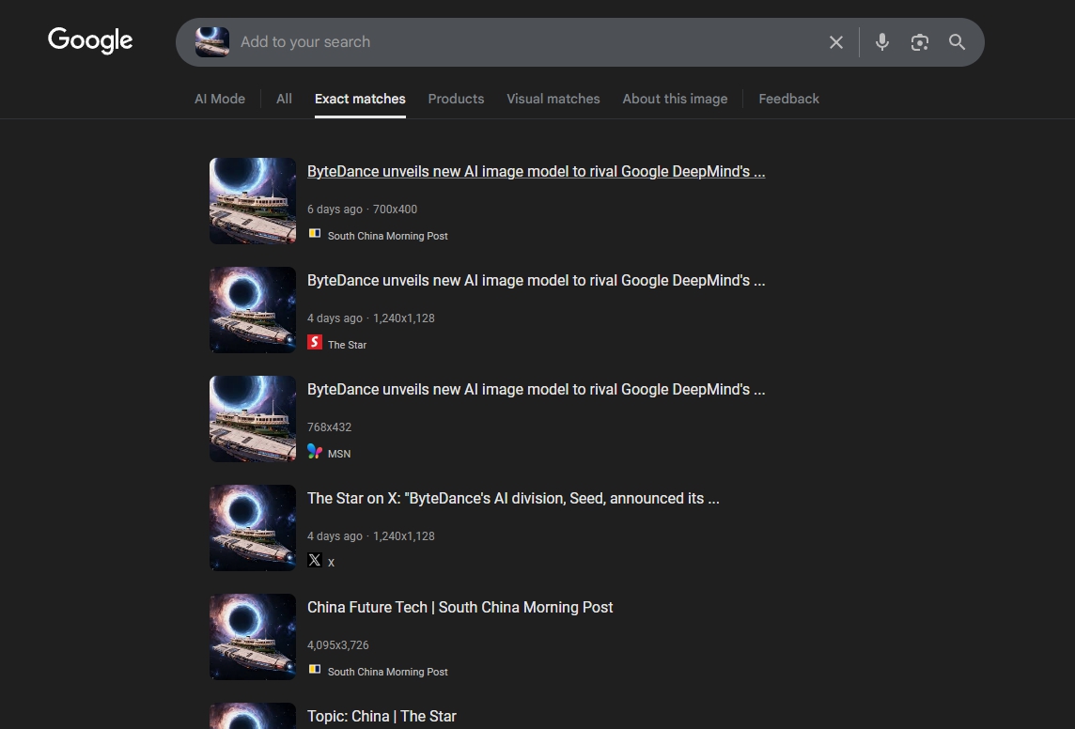This screenshot has height=729, width=1075.
Task: Click thumbnail of China Future Tech result
Action: click(x=252, y=637)
